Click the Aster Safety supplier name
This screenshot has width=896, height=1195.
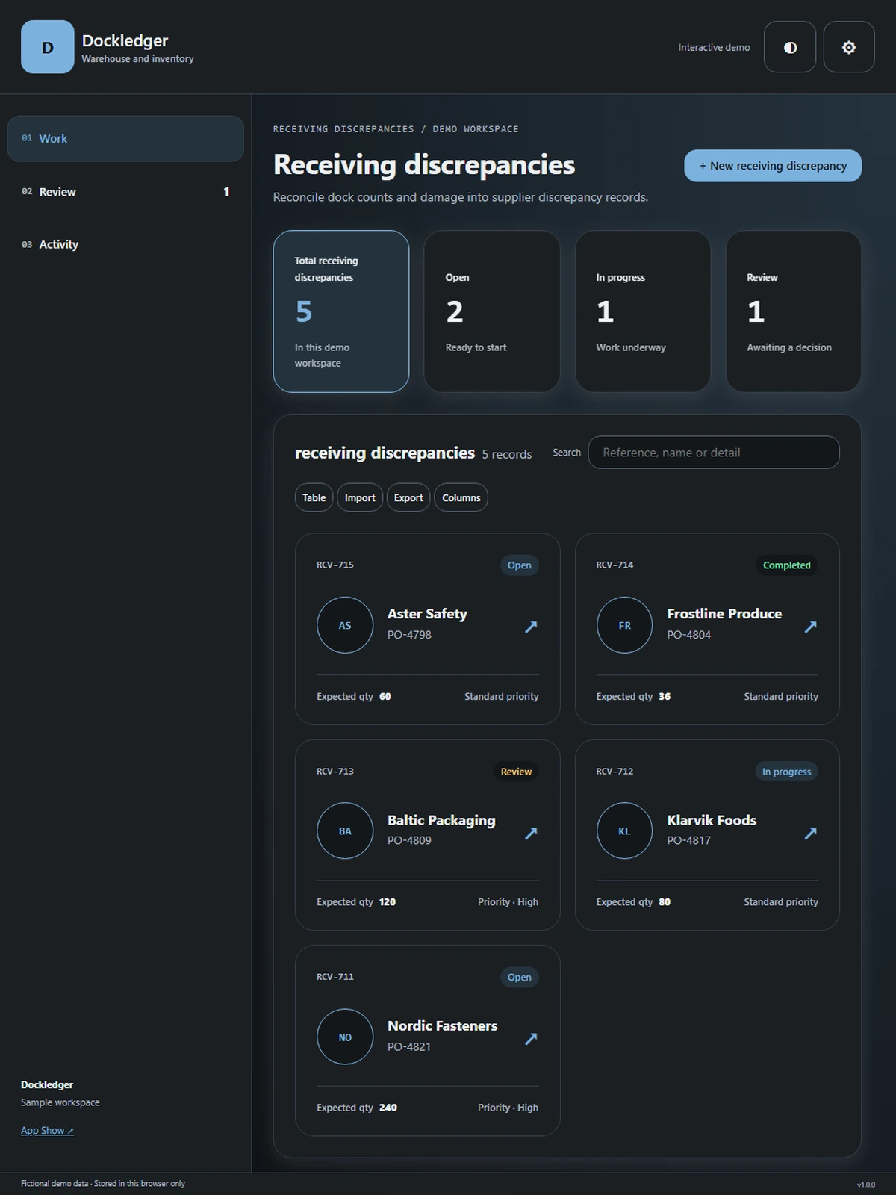coord(427,614)
